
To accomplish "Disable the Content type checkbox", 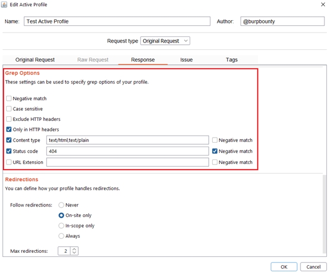I will (9, 140).
